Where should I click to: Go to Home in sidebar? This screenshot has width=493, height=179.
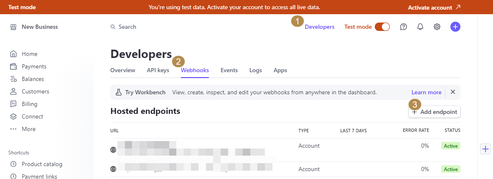pos(29,54)
